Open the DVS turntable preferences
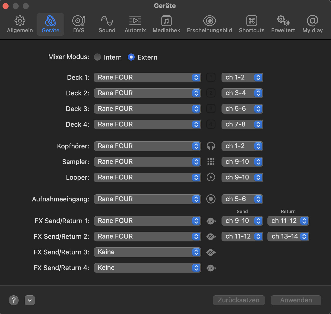 (79, 24)
